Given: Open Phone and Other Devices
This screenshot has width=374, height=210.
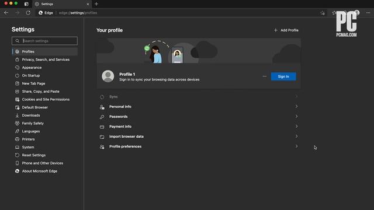Looking at the screenshot, I should (x=44, y=163).
